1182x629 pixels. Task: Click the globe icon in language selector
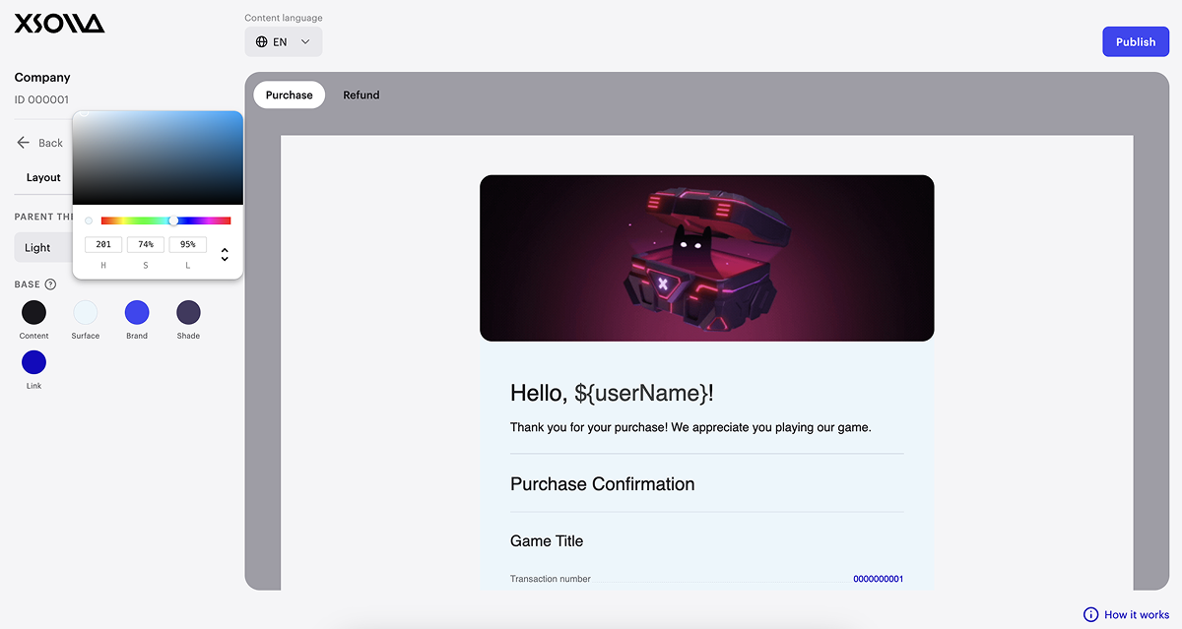coord(261,42)
